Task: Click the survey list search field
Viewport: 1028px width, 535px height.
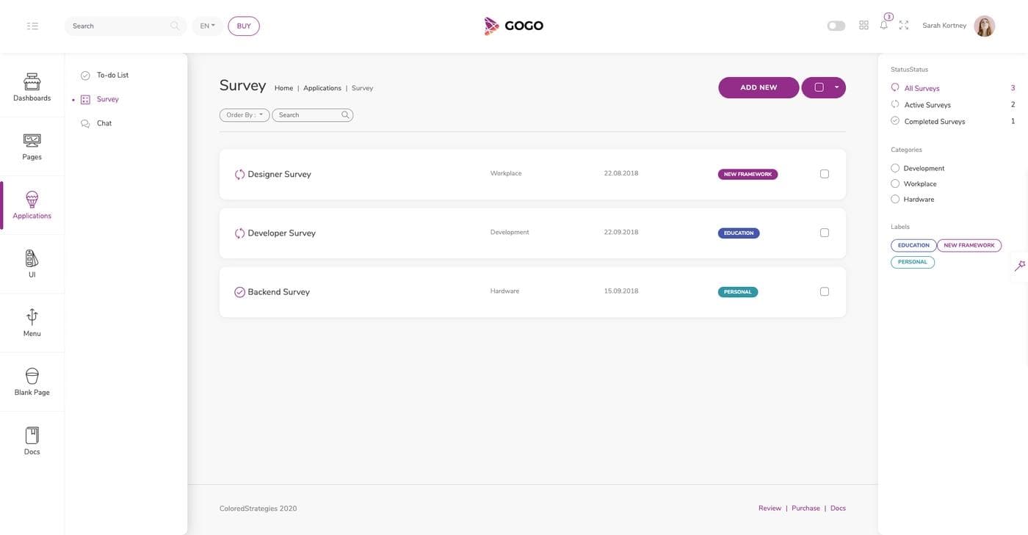Action: [308, 115]
